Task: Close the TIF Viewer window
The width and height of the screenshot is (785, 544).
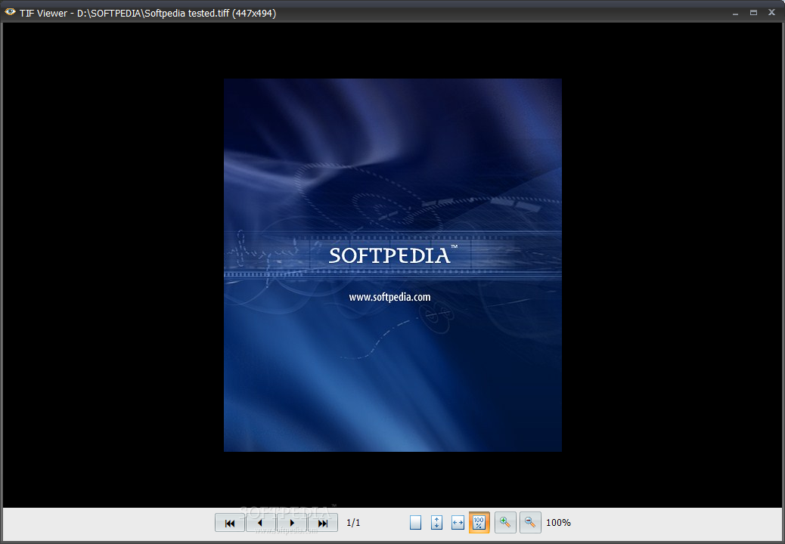Action: (771, 13)
